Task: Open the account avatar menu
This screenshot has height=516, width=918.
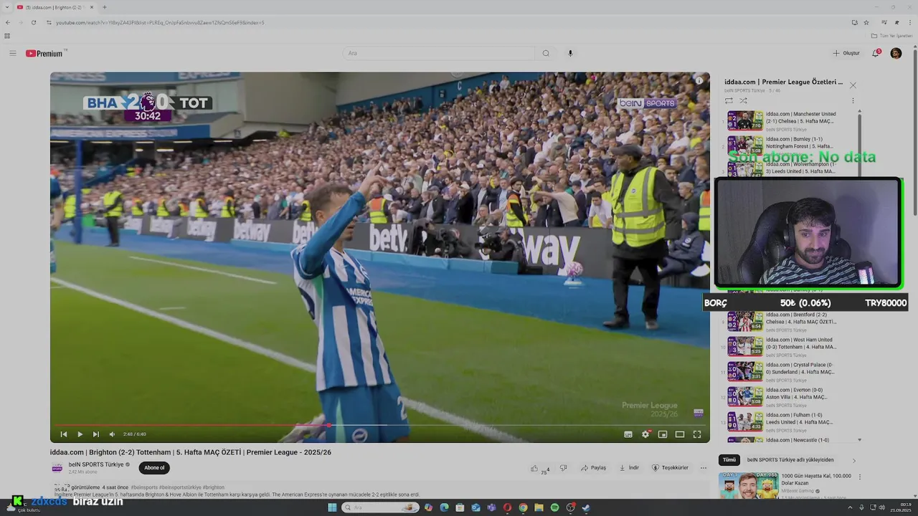Action: pyautogui.click(x=896, y=53)
